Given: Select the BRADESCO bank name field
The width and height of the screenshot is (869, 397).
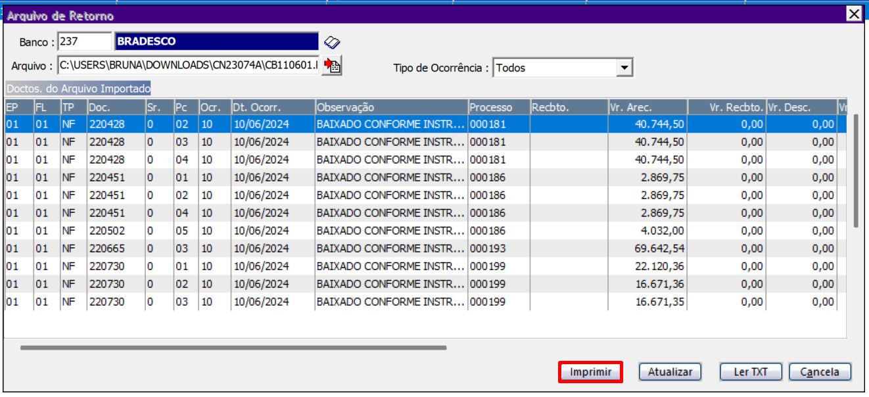Looking at the screenshot, I should [x=216, y=41].
